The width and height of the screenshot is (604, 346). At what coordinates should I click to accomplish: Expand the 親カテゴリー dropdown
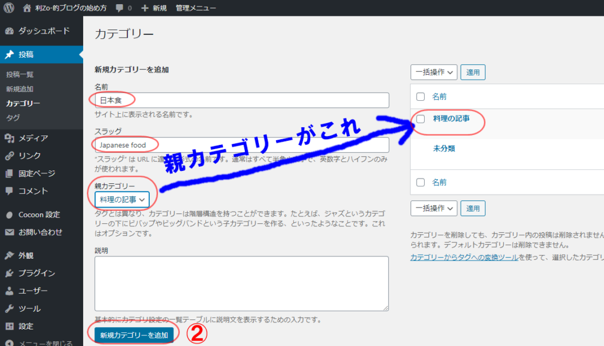(x=122, y=200)
